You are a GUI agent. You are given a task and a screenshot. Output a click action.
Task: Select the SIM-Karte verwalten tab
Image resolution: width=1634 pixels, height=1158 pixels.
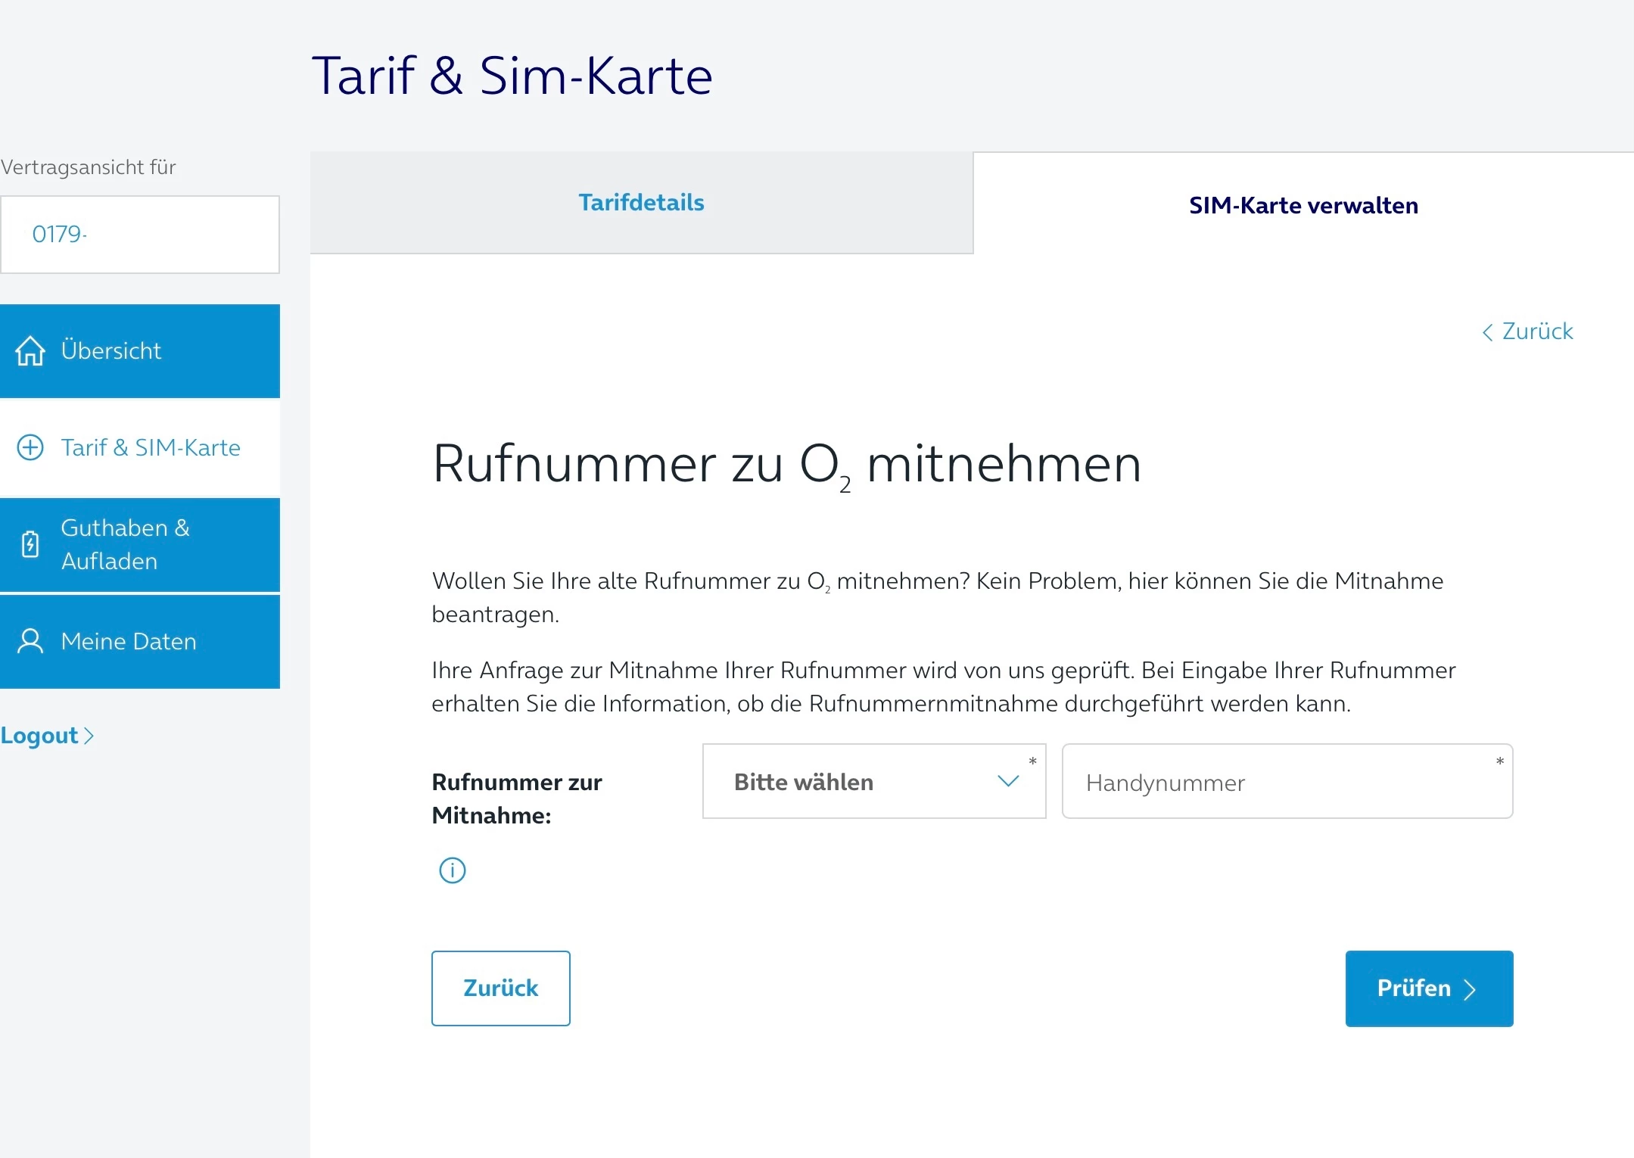click(x=1303, y=206)
